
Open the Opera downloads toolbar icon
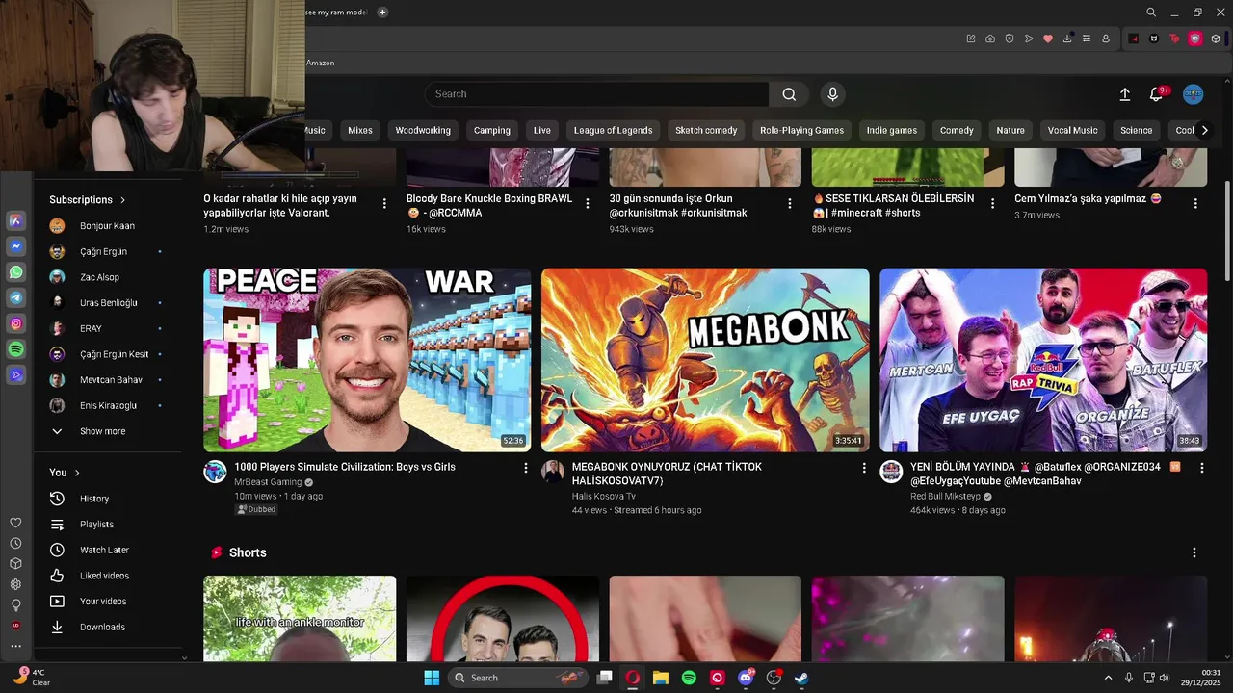(x=1067, y=38)
